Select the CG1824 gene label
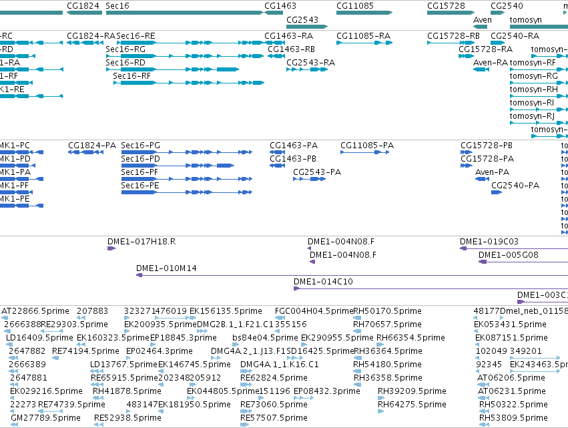 pos(83,6)
